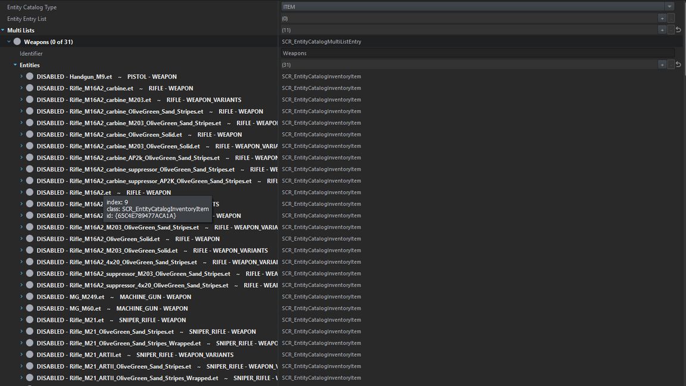Screen dimensions: 686x386
Task: Reset Multi Lists to default with undo arrow
Action: pos(678,30)
